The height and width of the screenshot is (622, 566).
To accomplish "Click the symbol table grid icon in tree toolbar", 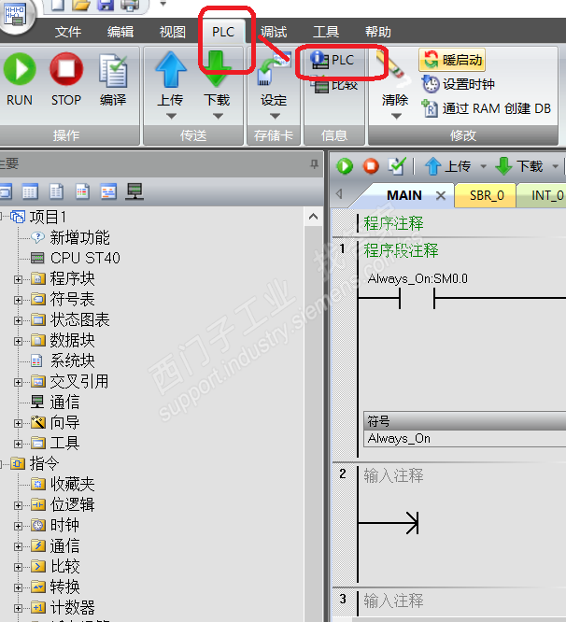I will click(x=30, y=191).
